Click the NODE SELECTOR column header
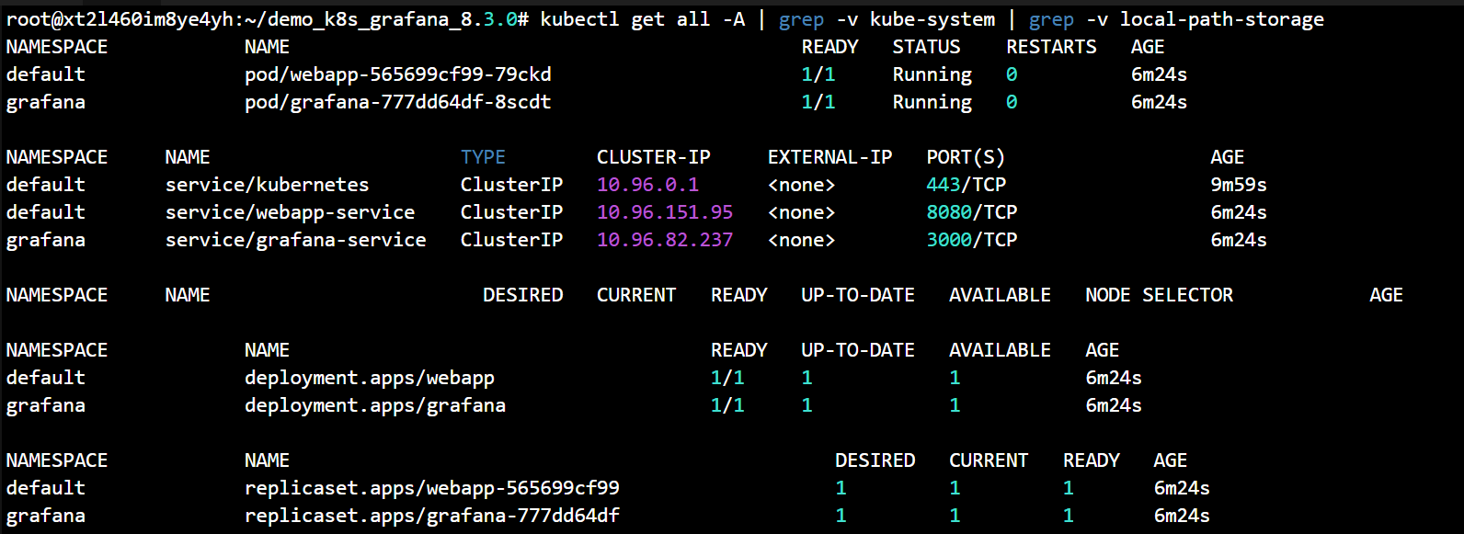The image size is (1464, 534). (x=1159, y=295)
